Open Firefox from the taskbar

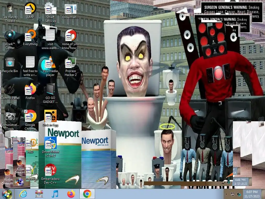71,194
